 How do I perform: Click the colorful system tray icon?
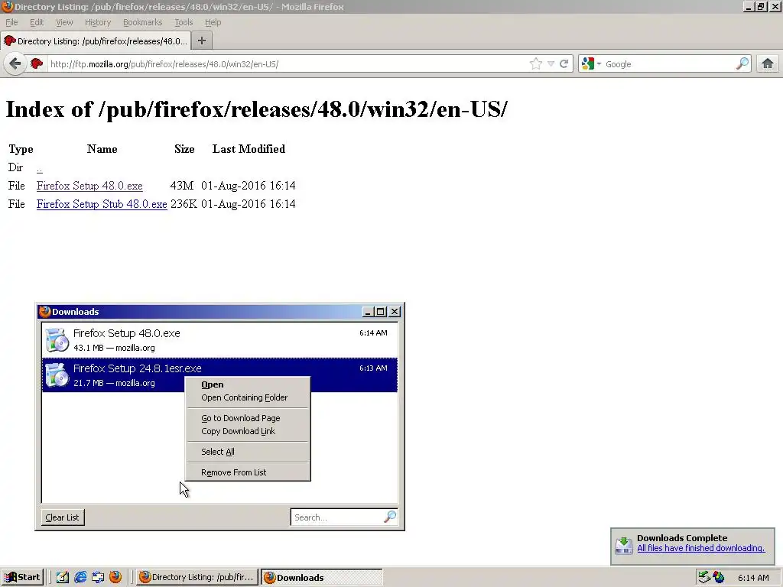point(719,578)
